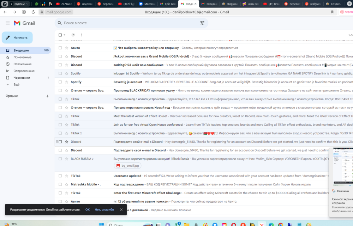Reload the page with browser refresh icon
This screenshot has height=226, width=353.
click(x=33, y=12)
